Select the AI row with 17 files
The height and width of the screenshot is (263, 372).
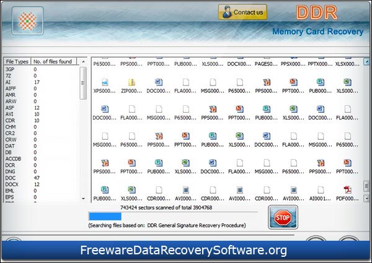[x=42, y=82]
